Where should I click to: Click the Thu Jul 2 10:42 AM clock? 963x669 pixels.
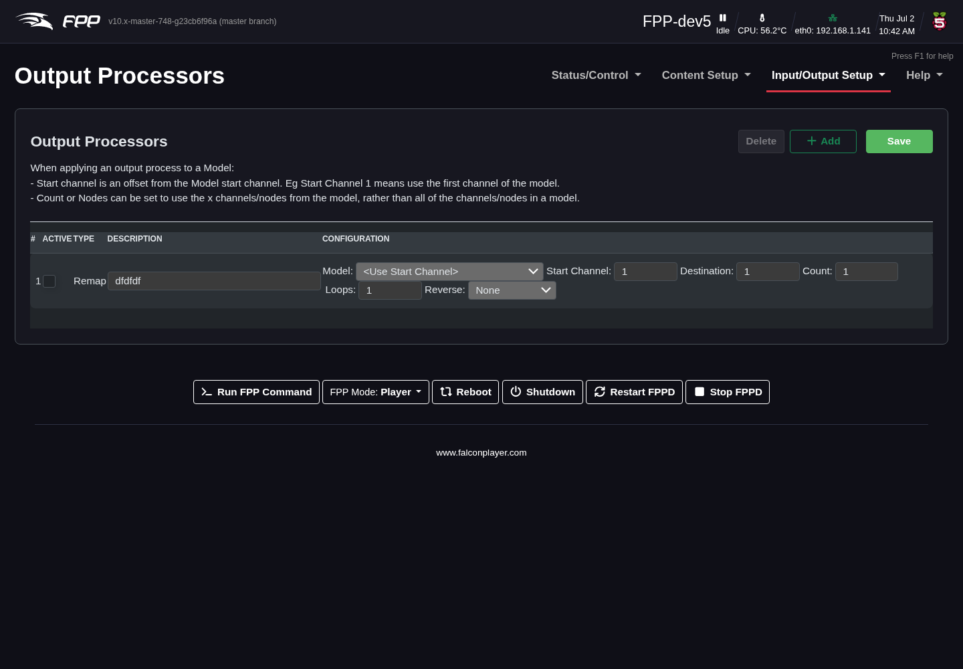coord(897,25)
